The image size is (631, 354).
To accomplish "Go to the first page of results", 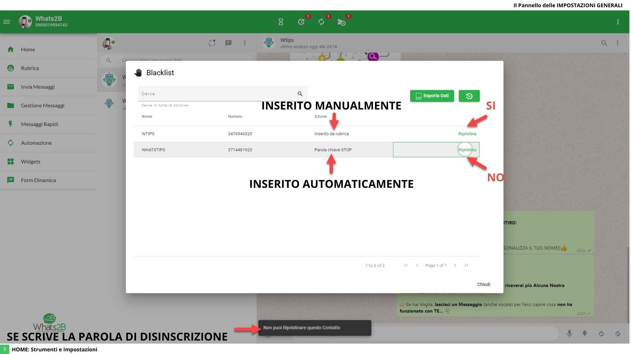I will (x=406, y=265).
